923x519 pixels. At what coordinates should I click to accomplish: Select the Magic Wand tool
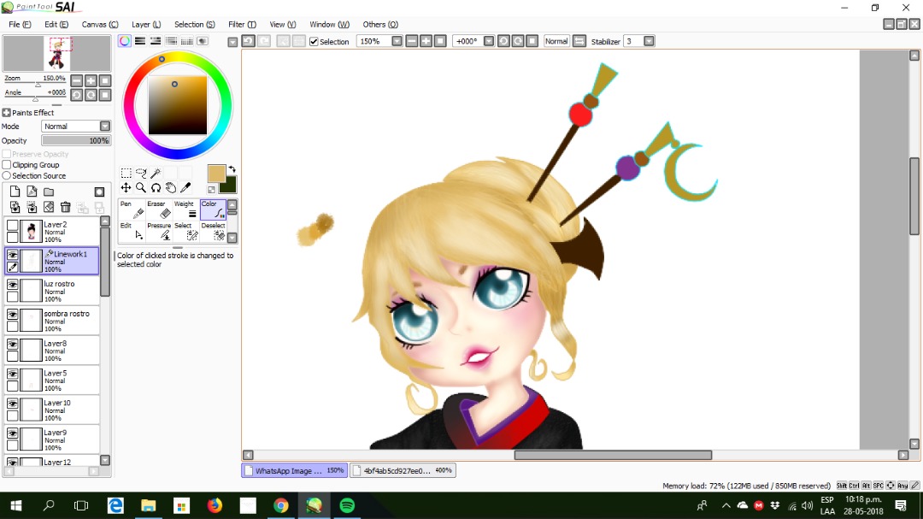(156, 173)
